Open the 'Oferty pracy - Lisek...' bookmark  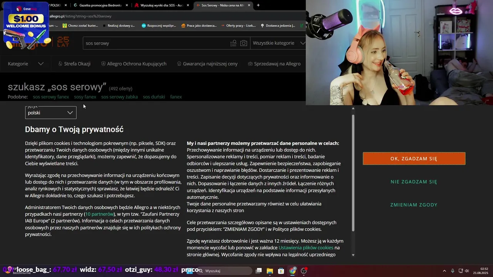click(x=238, y=26)
